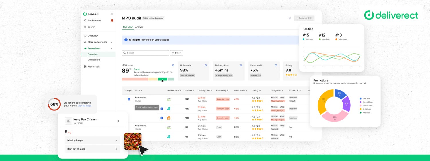Click the green segment of MPO score bar
Screen dimensions: 430x161
tap(163, 79)
